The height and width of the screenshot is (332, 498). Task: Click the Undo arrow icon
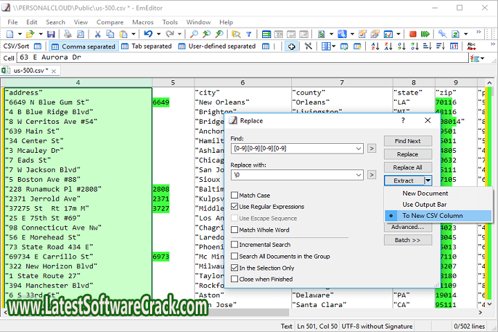pos(149,34)
